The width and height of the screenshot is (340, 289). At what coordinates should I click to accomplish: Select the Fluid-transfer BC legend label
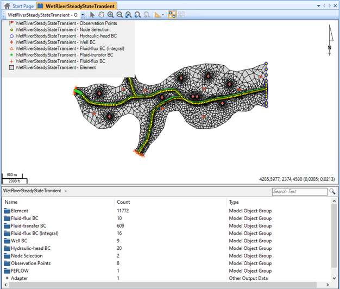pyautogui.click(x=65, y=55)
